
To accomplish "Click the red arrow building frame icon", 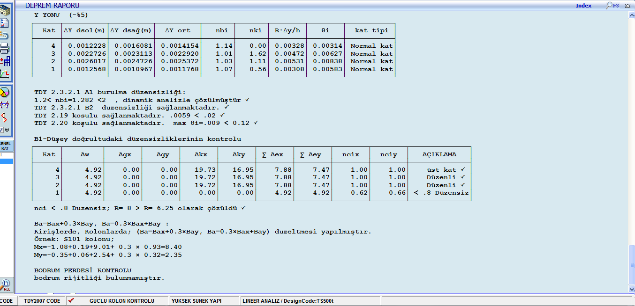I will (x=5, y=61).
